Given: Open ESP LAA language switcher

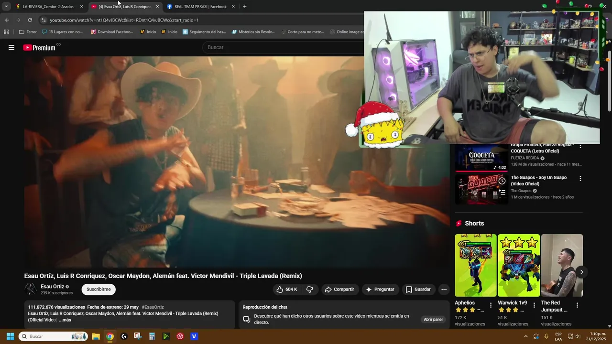Looking at the screenshot, I should [x=558, y=336].
